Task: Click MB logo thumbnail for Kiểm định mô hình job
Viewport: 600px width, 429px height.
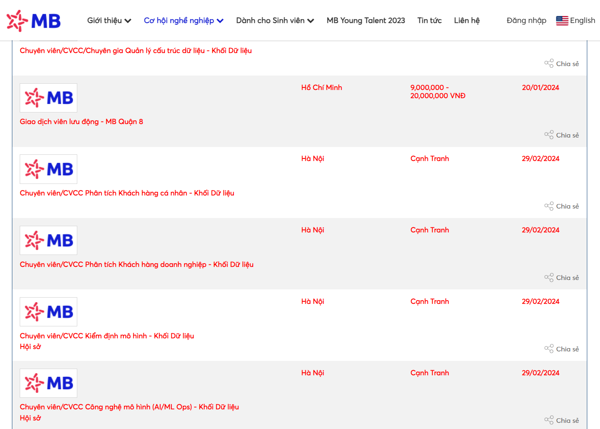Action: coord(48,312)
